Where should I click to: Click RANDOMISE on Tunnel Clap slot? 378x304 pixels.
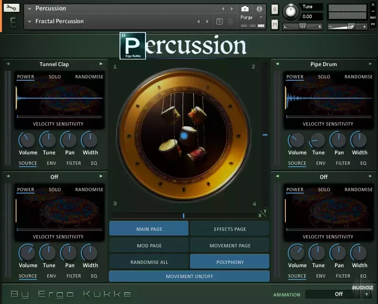click(89, 77)
